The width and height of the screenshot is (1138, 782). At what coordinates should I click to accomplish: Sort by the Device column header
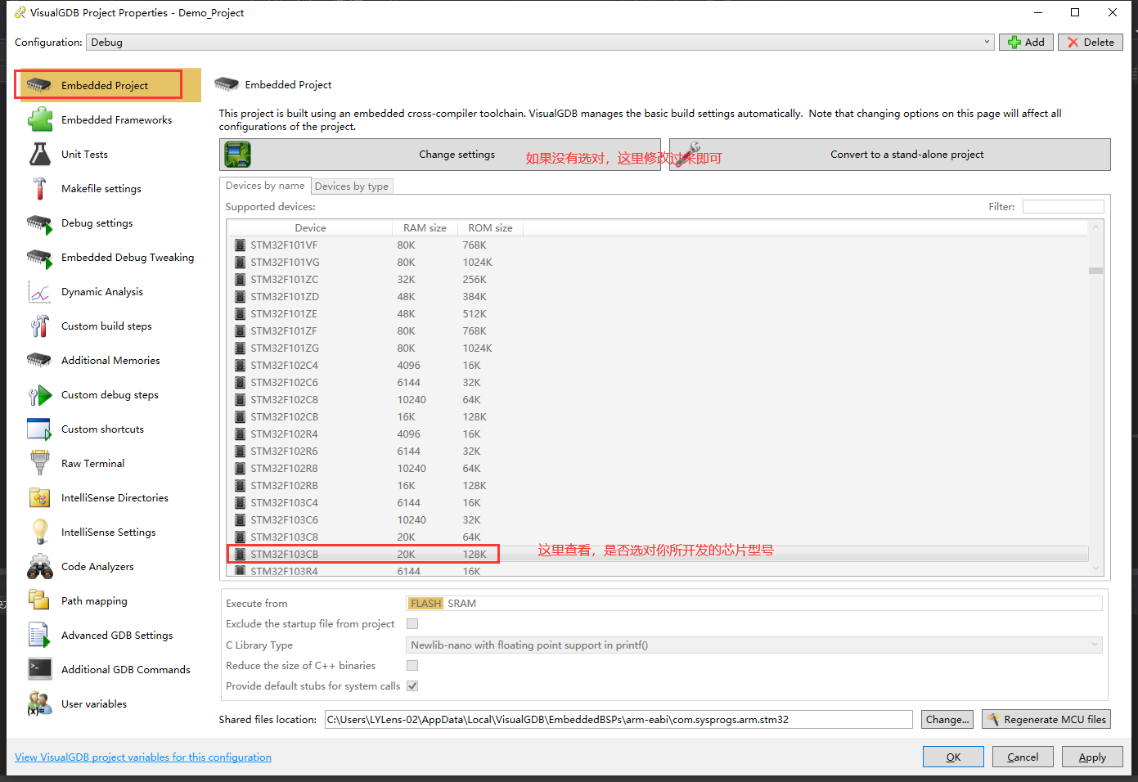(310, 228)
